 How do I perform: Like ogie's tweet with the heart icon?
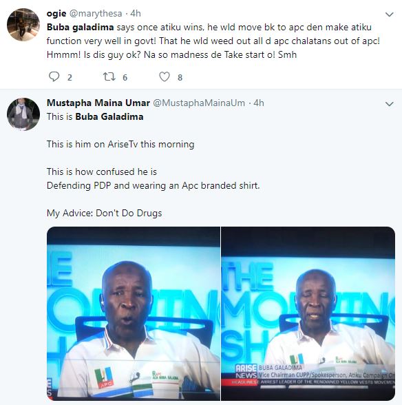pyautogui.click(x=165, y=76)
